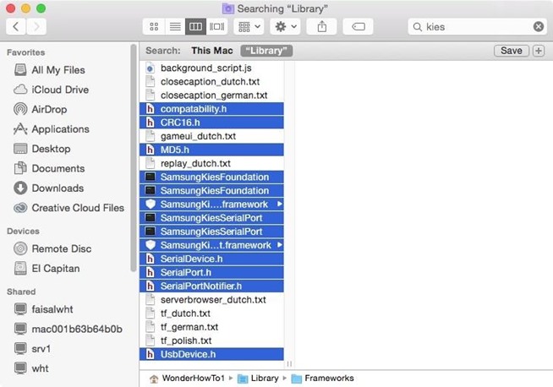553x387 pixels.
Task: Switch to icon view in toolbar
Action: pyautogui.click(x=155, y=27)
